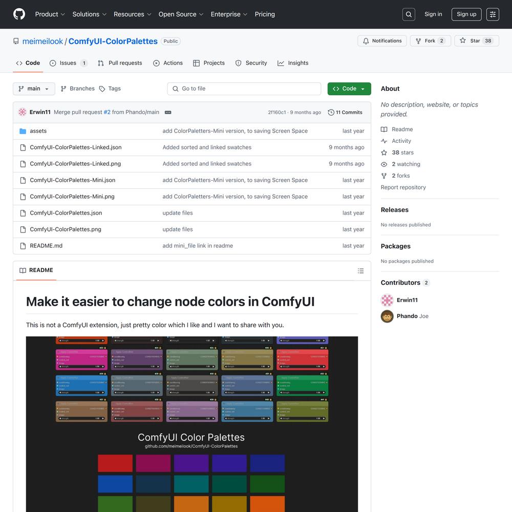Viewport: 512px width, 512px height.
Task: Click the bell icon in Notifications
Action: click(x=366, y=41)
